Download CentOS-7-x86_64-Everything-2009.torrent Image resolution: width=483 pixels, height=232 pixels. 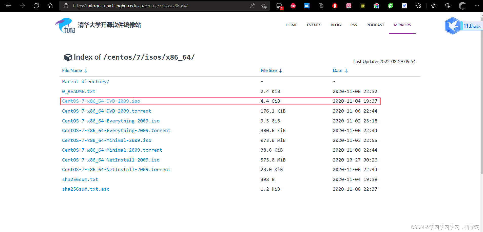(x=116, y=131)
